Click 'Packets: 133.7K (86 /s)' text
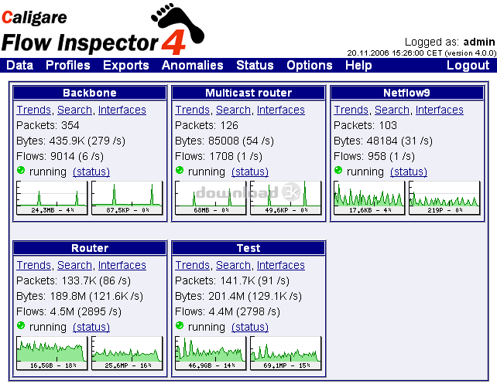The width and height of the screenshot is (497, 384). (x=74, y=280)
